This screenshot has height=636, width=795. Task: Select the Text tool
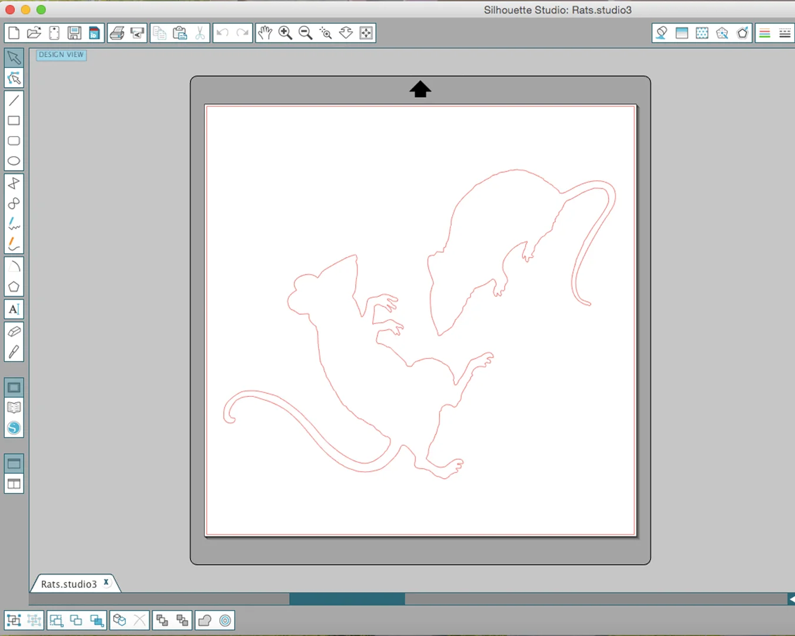coord(14,309)
